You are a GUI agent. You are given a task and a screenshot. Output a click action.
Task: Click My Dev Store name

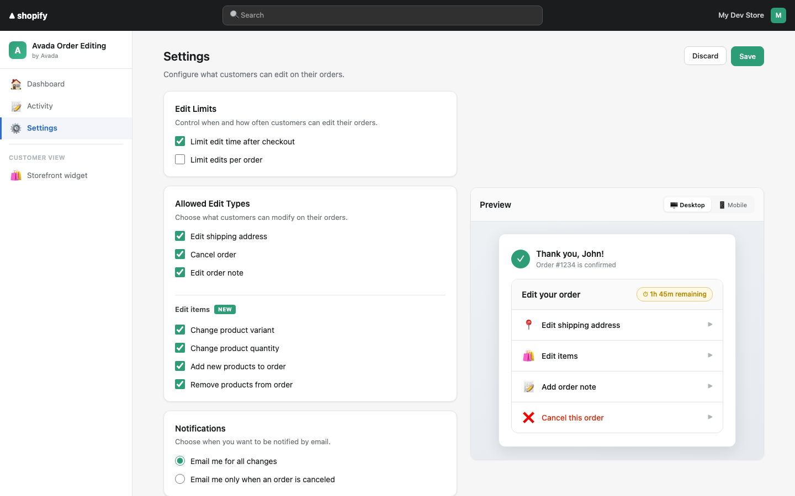pos(741,15)
